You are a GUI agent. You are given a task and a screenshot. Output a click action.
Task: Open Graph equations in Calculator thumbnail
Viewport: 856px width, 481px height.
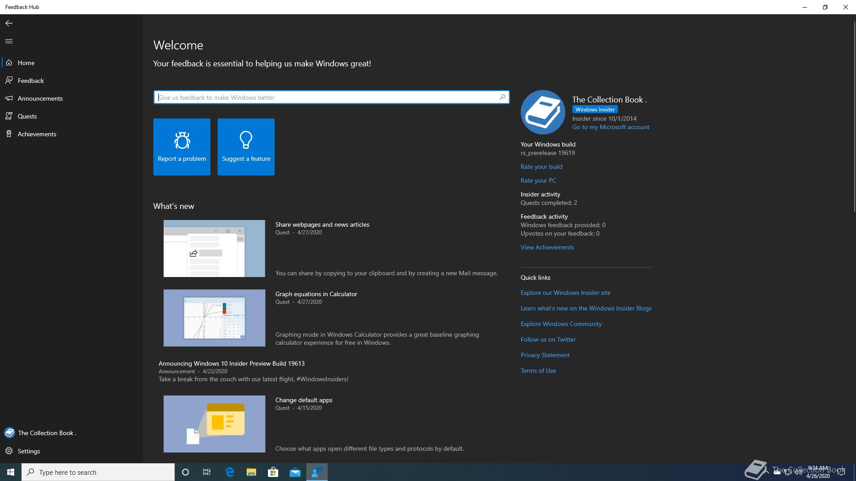click(x=214, y=318)
